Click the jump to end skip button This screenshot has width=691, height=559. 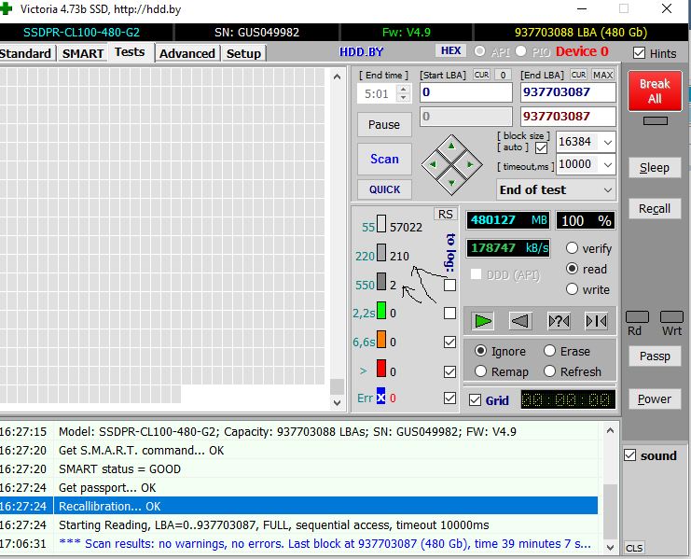[596, 321]
